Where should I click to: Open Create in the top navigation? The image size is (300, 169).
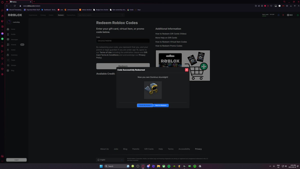(x=51, y=15)
